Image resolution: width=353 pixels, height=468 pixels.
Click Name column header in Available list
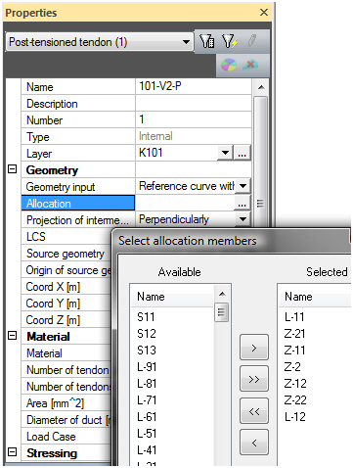click(173, 297)
